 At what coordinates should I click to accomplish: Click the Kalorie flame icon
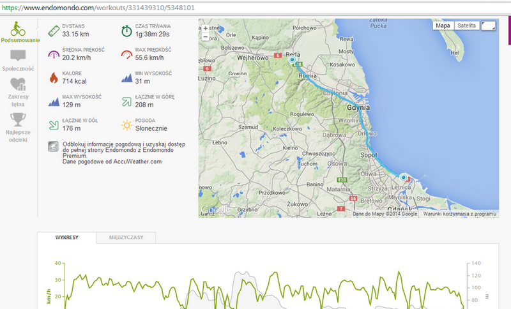[54, 78]
